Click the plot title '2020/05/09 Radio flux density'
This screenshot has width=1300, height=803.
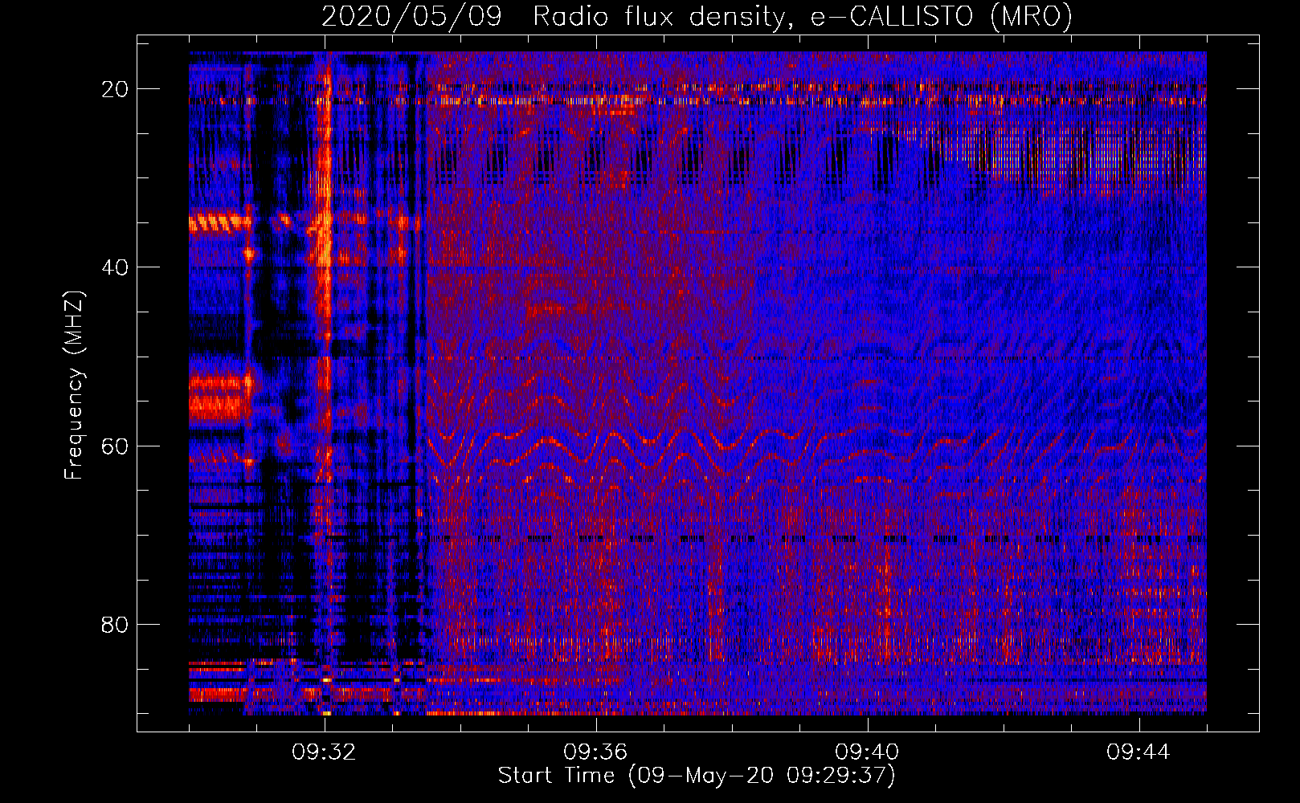point(697,16)
